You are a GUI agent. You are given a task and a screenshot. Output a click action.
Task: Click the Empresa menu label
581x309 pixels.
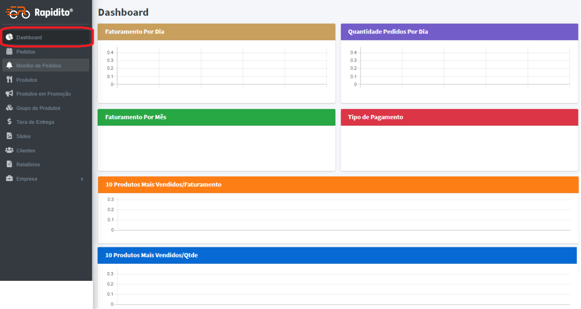click(x=27, y=179)
